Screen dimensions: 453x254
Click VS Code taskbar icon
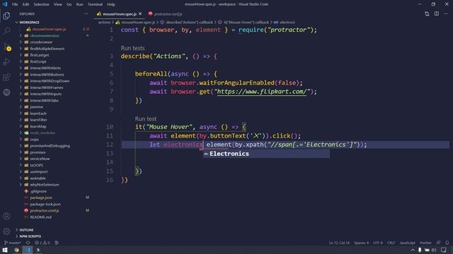(28, 250)
